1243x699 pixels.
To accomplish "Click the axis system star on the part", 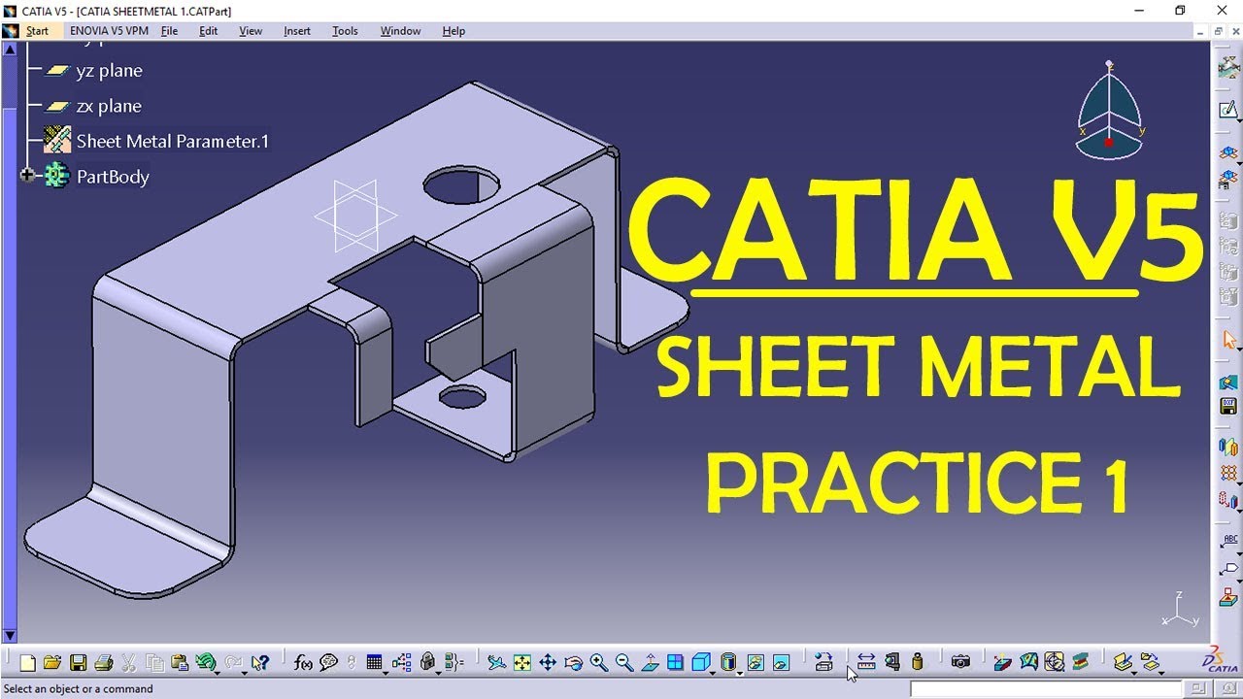I will [x=355, y=216].
